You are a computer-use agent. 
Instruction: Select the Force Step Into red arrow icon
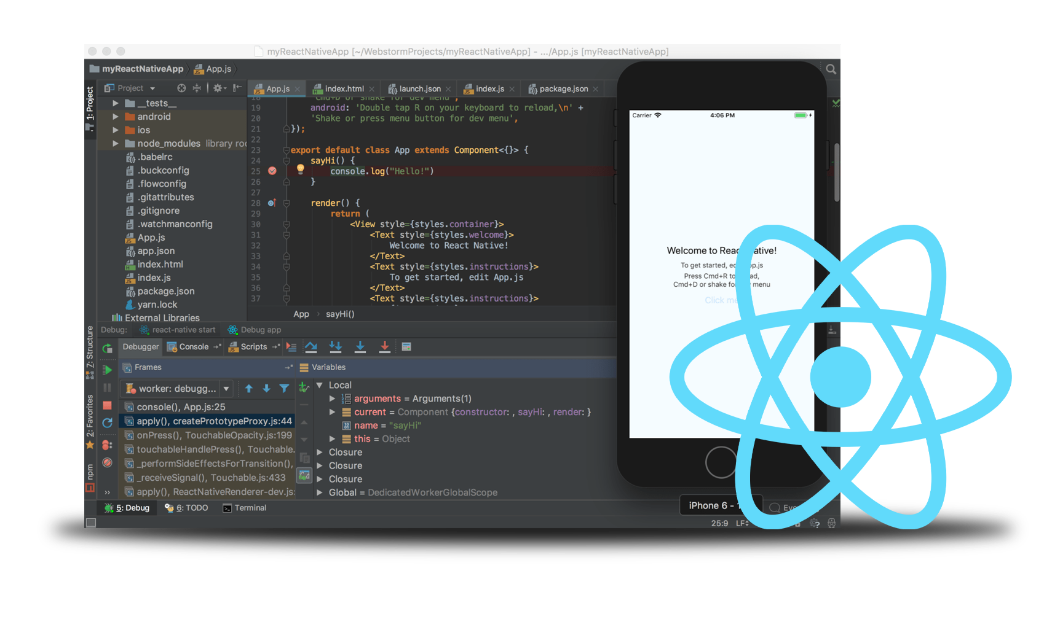pyautogui.click(x=384, y=347)
